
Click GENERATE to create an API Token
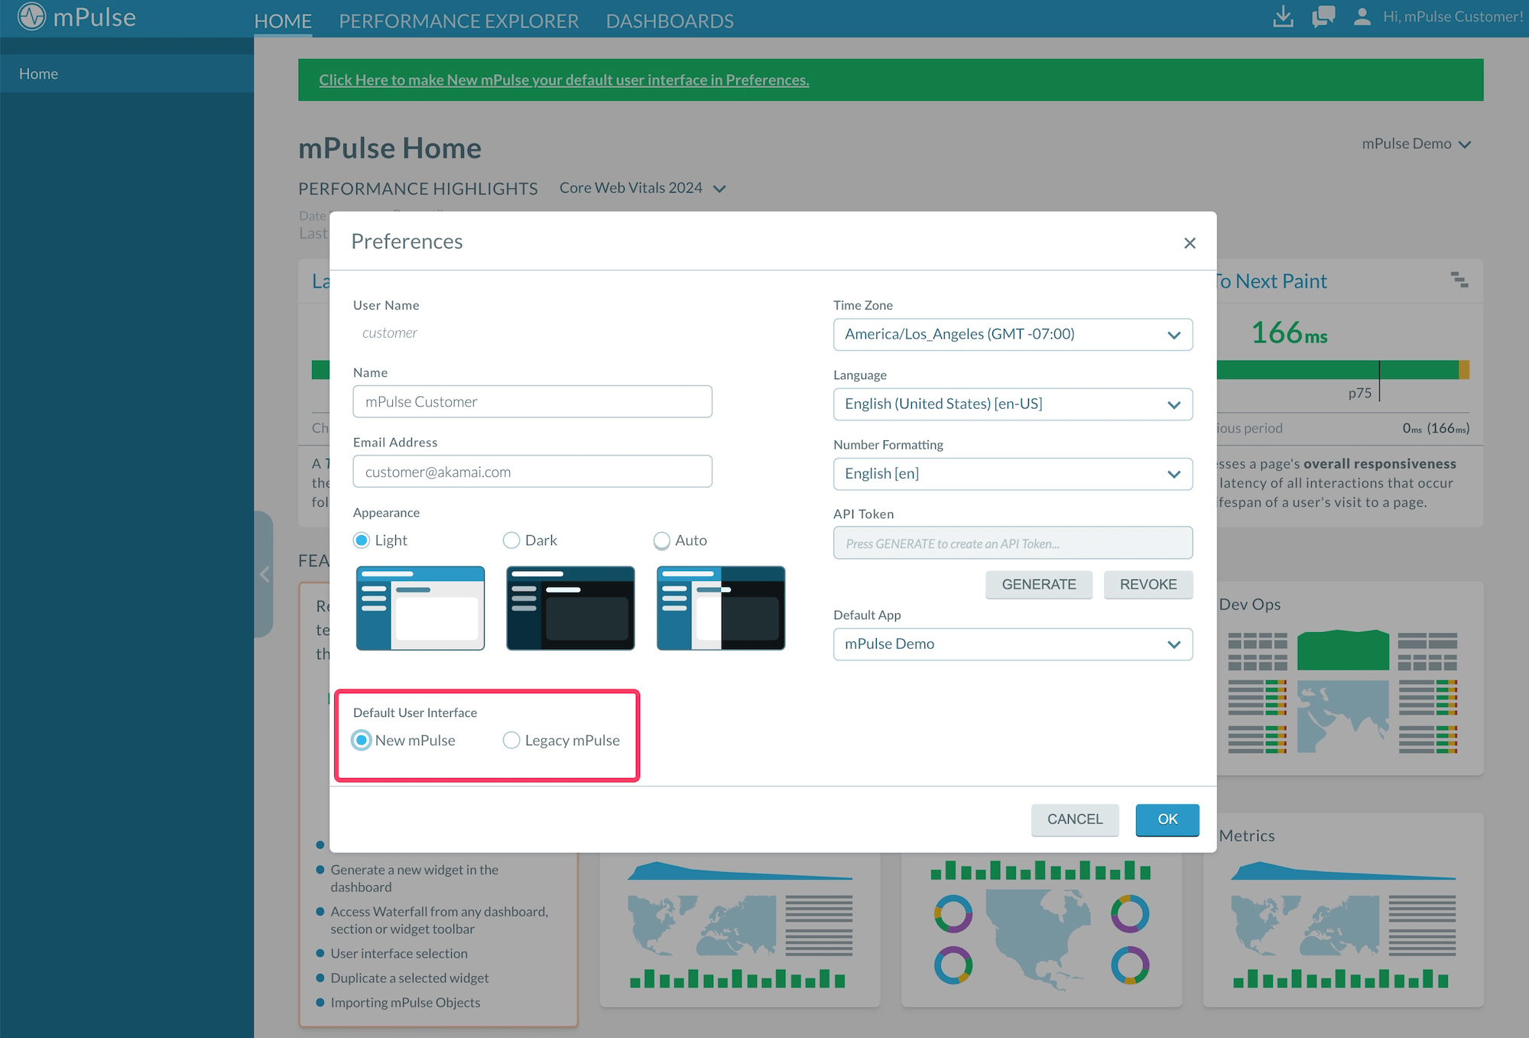[1039, 584]
